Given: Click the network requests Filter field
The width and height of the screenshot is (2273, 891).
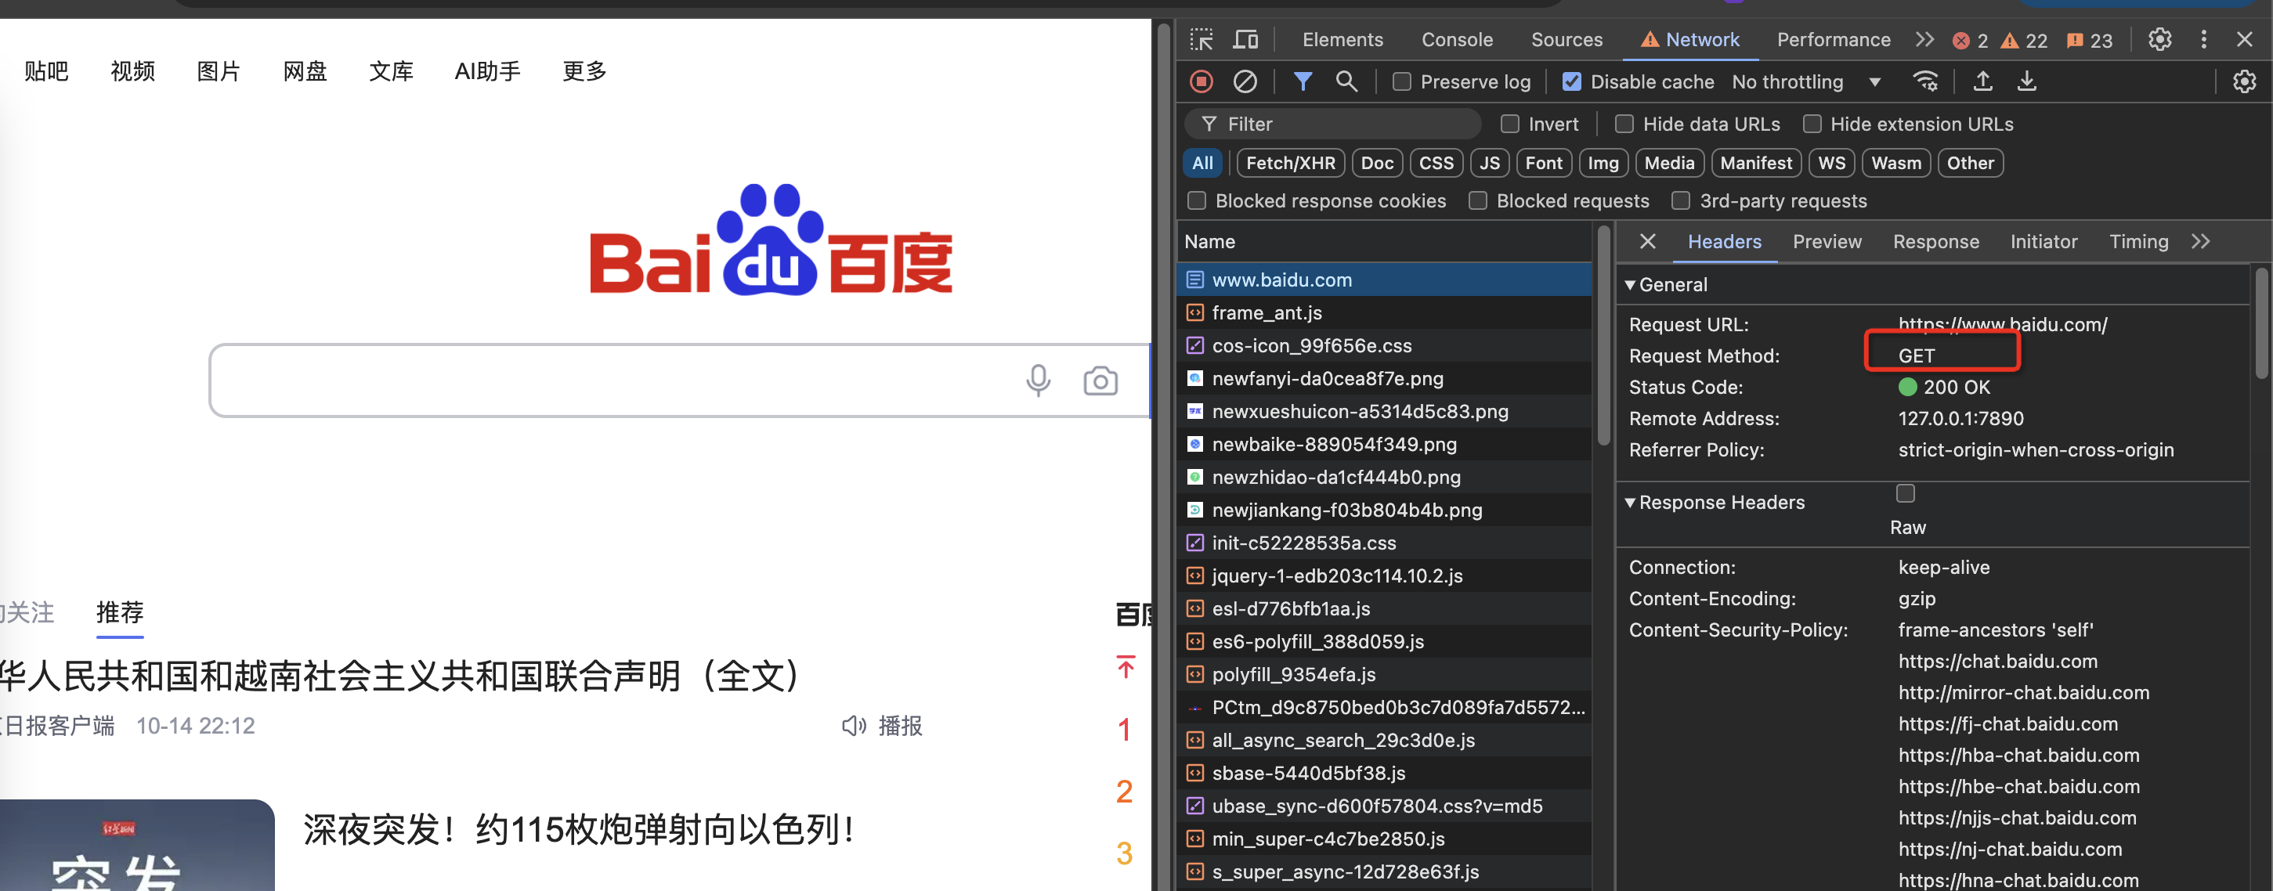Looking at the screenshot, I should click(x=1332, y=124).
